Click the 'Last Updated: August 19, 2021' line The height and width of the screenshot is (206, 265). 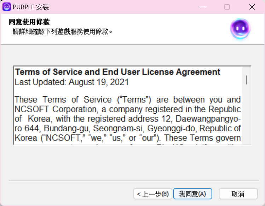click(72, 82)
